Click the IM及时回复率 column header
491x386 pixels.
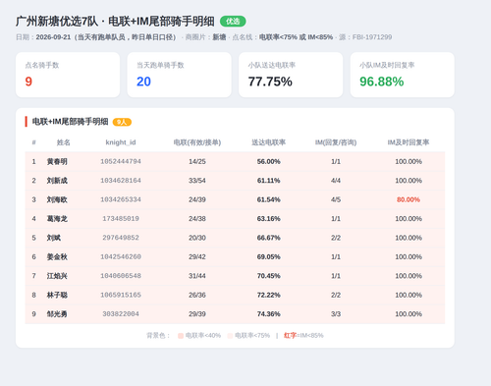click(409, 142)
